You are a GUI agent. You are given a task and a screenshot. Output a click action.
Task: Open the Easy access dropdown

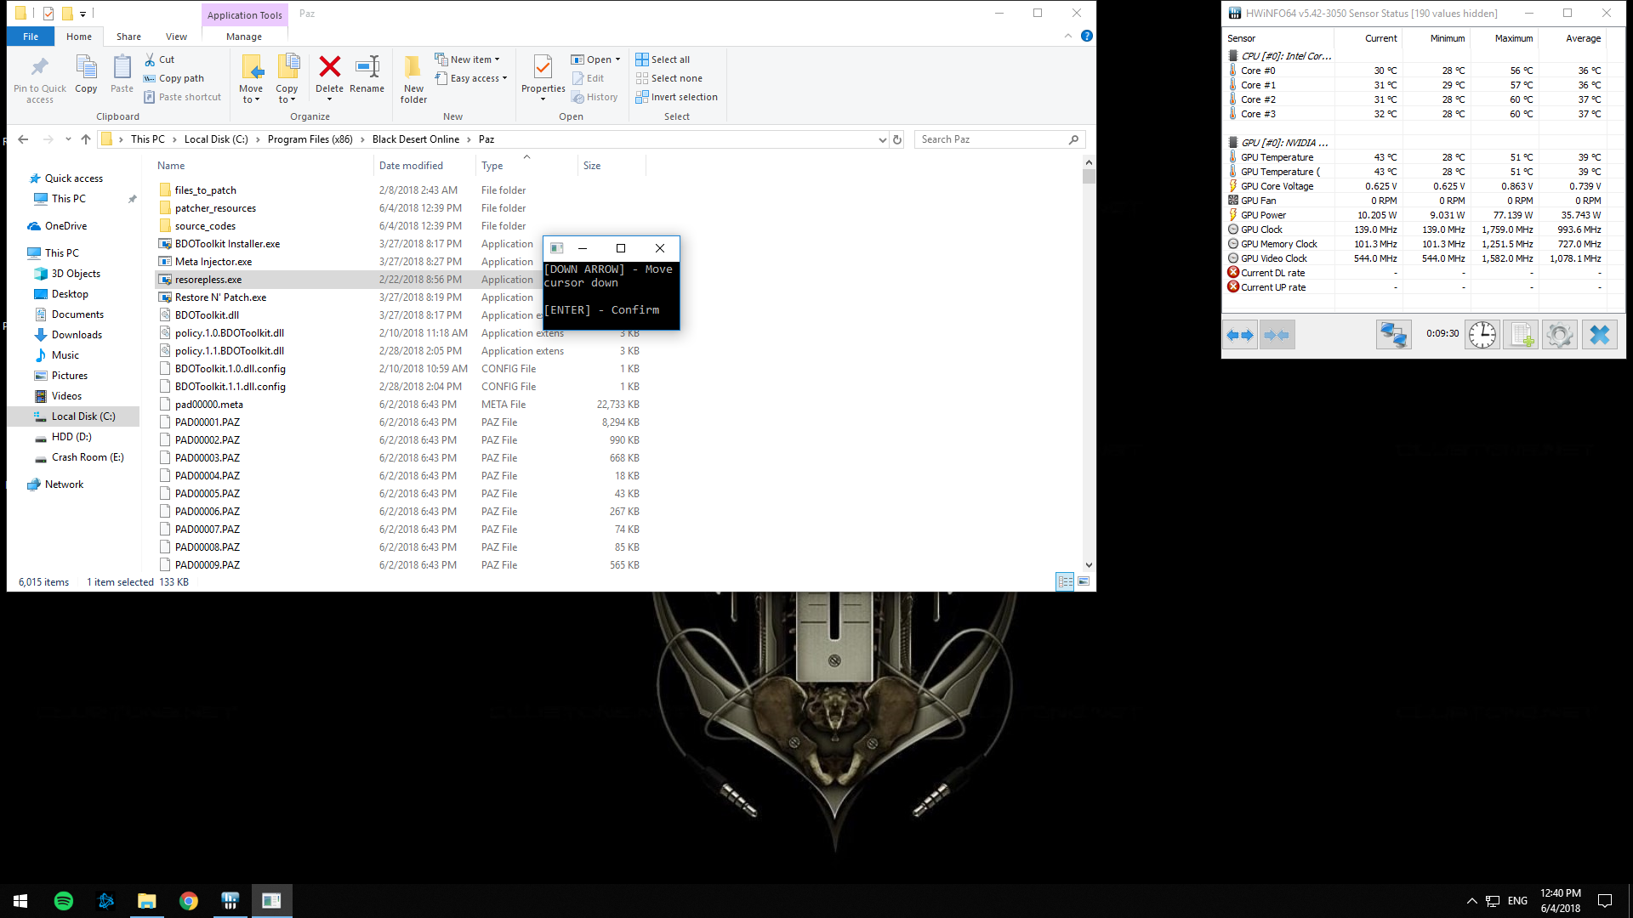[472, 78]
